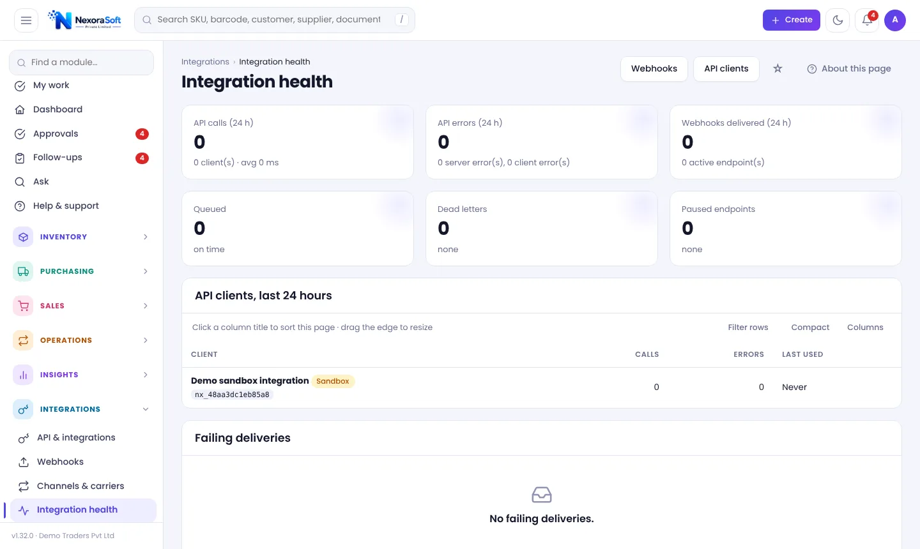The width and height of the screenshot is (920, 549).
Task: Click the Integration health pulse icon
Action: click(24, 510)
